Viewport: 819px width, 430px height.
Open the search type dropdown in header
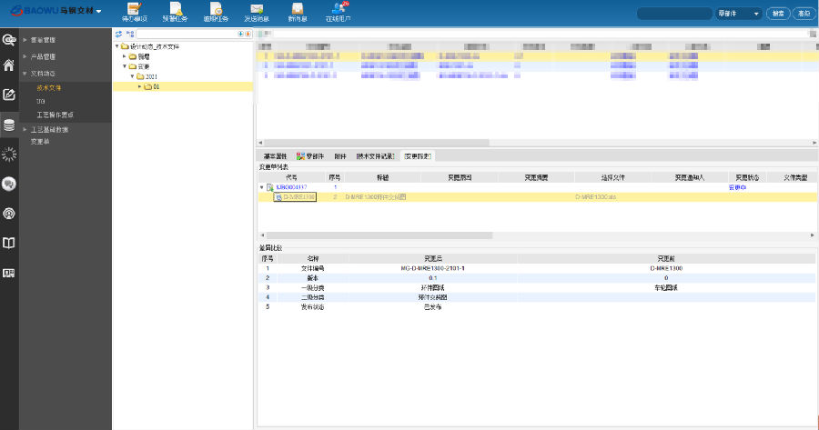point(740,14)
